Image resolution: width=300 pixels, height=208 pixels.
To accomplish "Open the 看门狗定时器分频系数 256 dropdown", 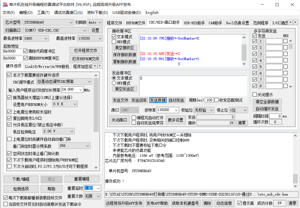I will point(74,146).
